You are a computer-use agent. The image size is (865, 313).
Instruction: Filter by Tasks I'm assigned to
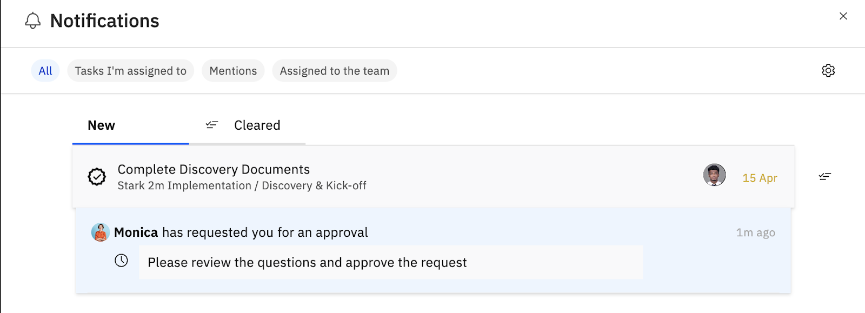pyautogui.click(x=130, y=71)
